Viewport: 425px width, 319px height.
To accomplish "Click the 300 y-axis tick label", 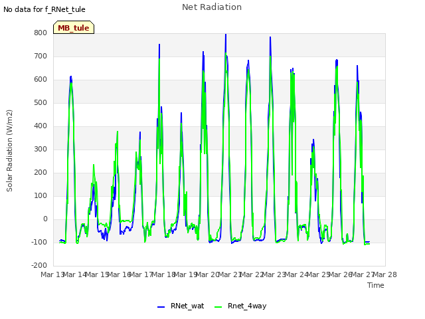I will (x=41, y=149).
